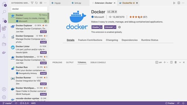Split the editor to the right
This screenshot has width=187, height=105.
coord(179,3)
